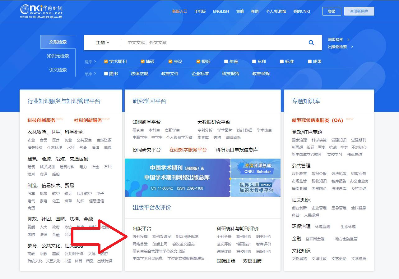
Task: Open 个人/机构馆 in the top menu
Action: (x=276, y=11)
